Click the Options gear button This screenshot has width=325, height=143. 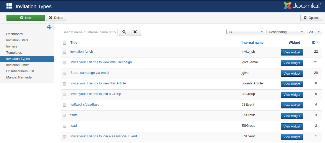(x=311, y=18)
